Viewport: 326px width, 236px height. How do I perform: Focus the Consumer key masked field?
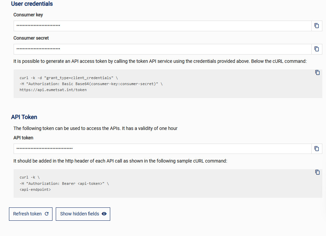[163, 26]
